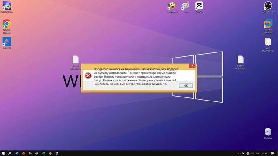Open the topmost left desktop shortcut
This screenshot has width=278, height=156.
click(7, 7)
